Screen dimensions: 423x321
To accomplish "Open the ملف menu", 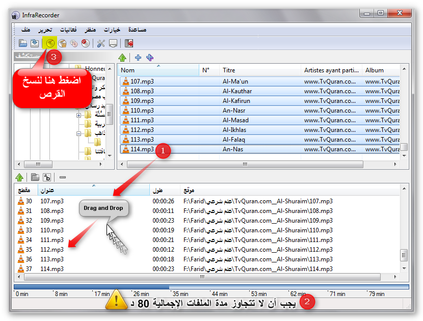I will [x=25, y=30].
